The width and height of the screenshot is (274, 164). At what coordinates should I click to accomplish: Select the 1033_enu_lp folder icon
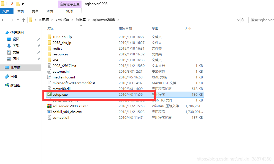49,37
